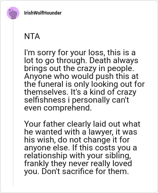Click the phrase "anyone else."

tap(46, 148)
